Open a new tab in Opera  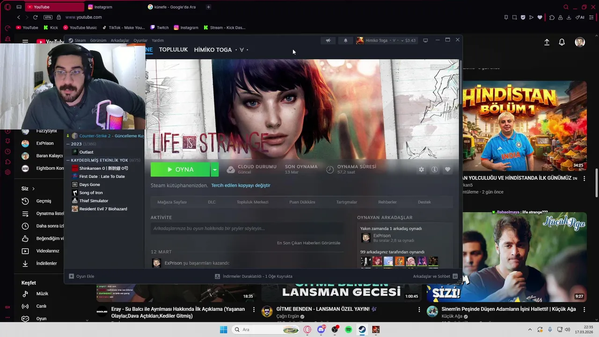208,7
